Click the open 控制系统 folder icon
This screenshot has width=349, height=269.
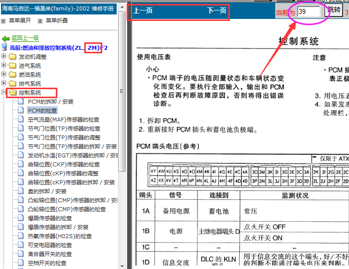(12, 93)
